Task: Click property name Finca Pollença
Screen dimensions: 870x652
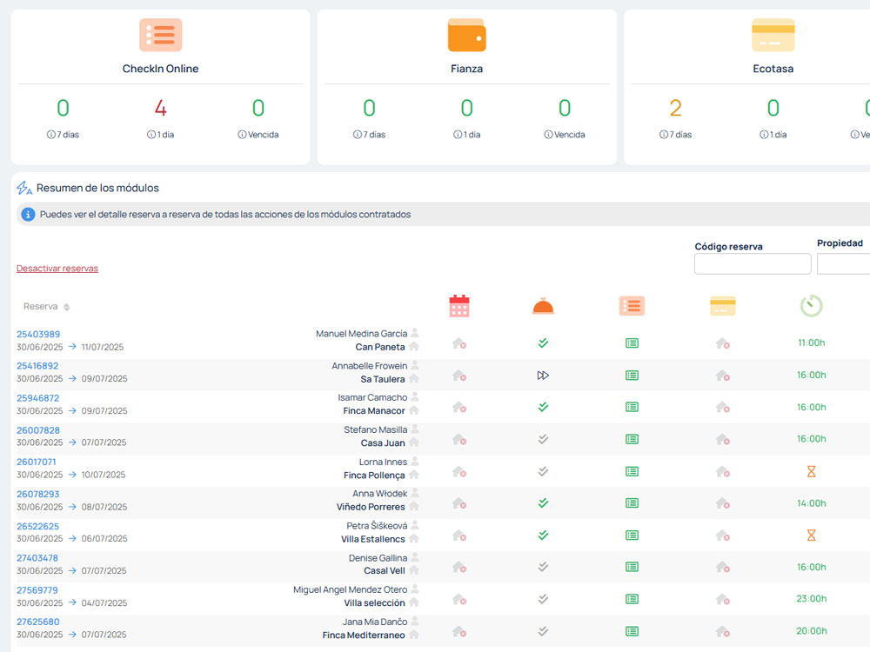Action: [x=374, y=476]
